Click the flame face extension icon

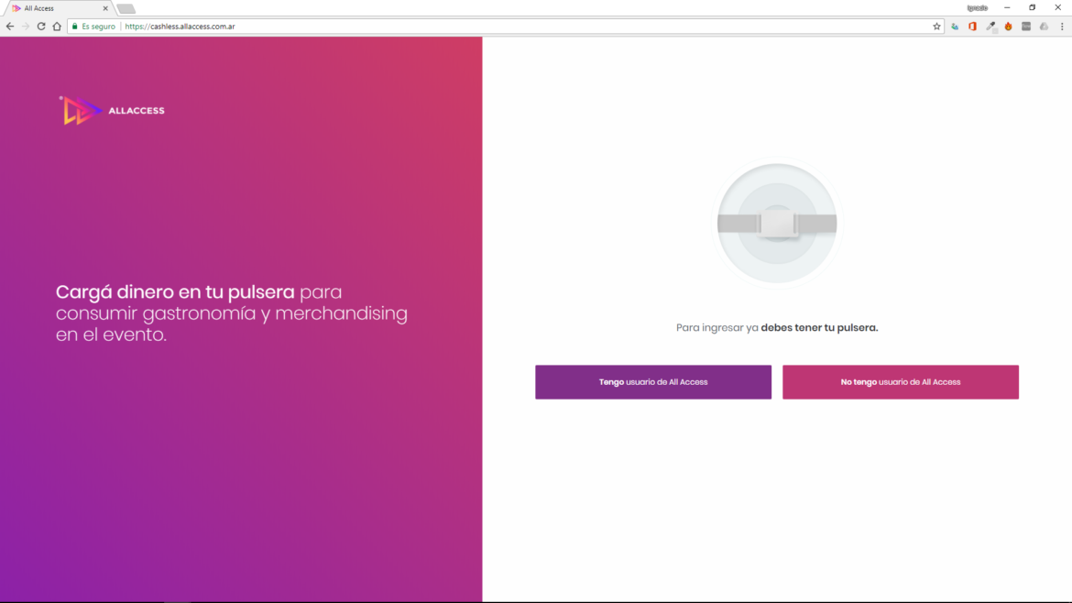click(x=1008, y=27)
